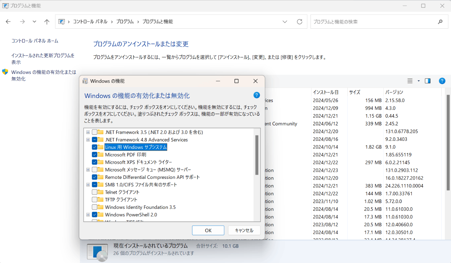Enable Windows Identity Foundation 3.5 checkbox
Screen dimensions: 451x263
click(x=94, y=207)
